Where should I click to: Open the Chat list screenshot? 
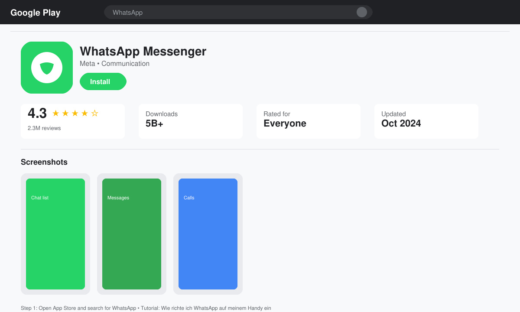pos(55,234)
